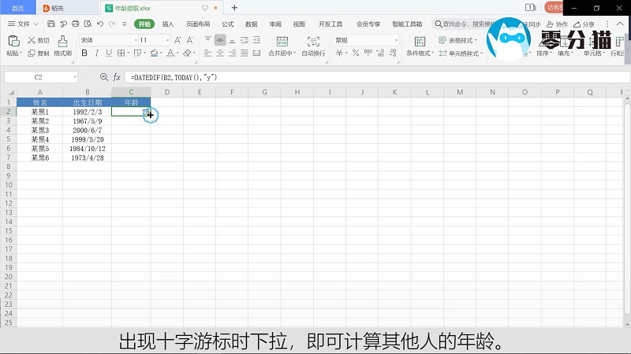
Task: Align cell text to top
Action: 207,40
